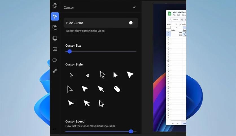Click the add sheet plus button
Screen dimensions: 236x136
point(173,123)
